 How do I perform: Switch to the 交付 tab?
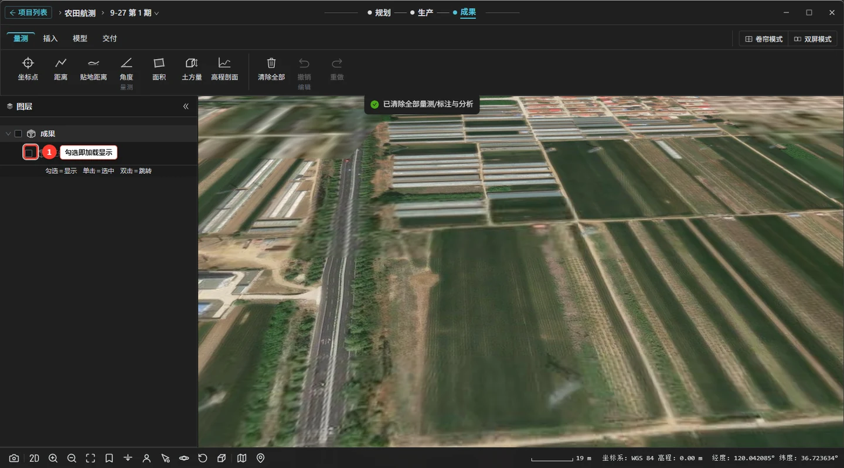click(x=110, y=38)
